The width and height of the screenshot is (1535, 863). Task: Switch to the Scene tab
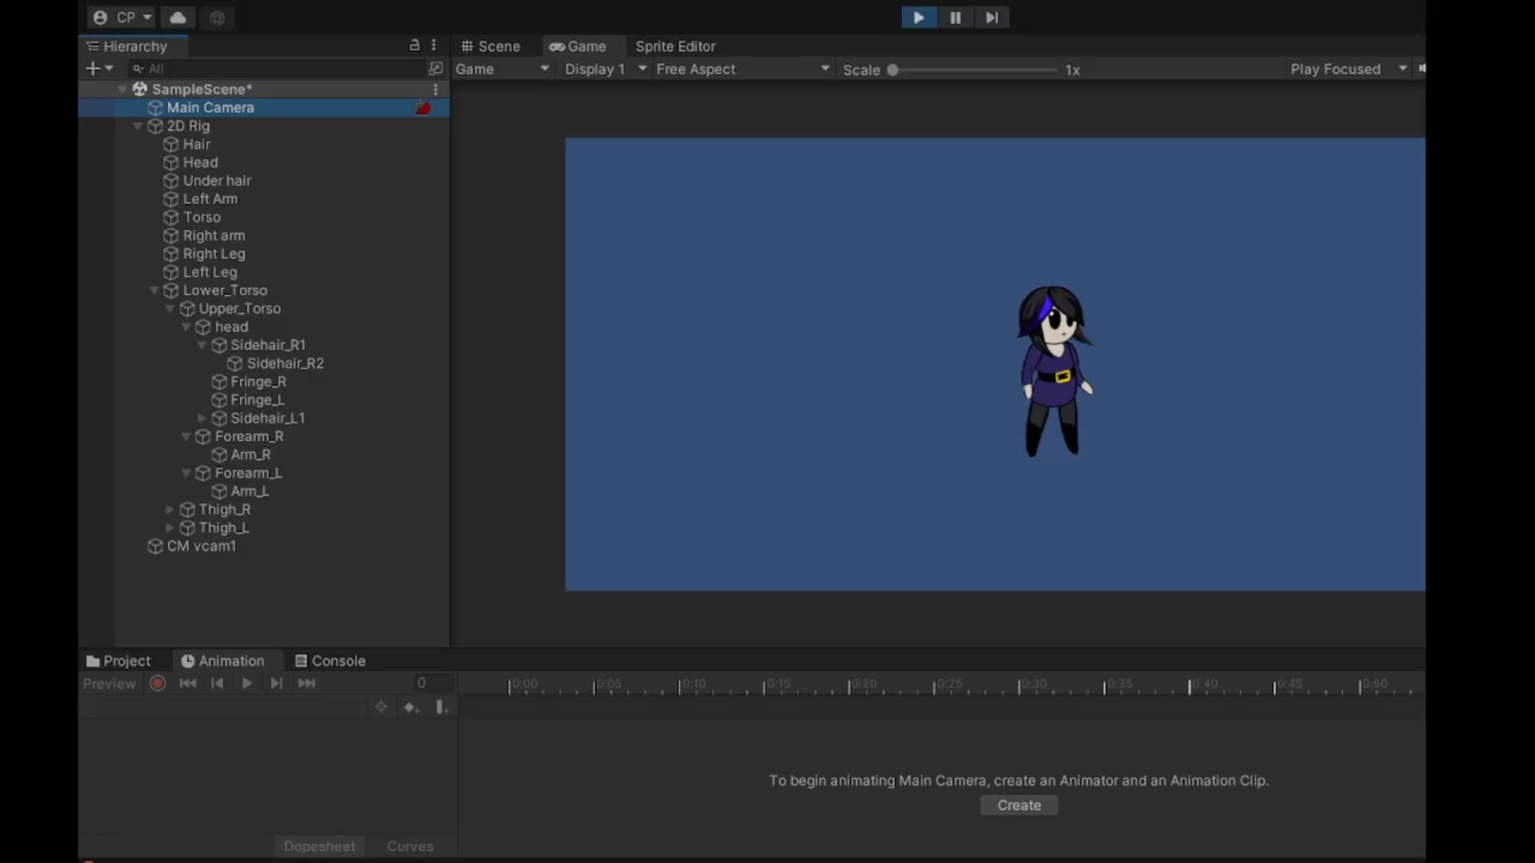click(x=491, y=46)
